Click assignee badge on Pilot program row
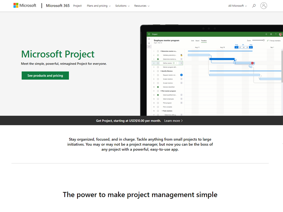The height and width of the screenshot is (212, 283). 181,103
